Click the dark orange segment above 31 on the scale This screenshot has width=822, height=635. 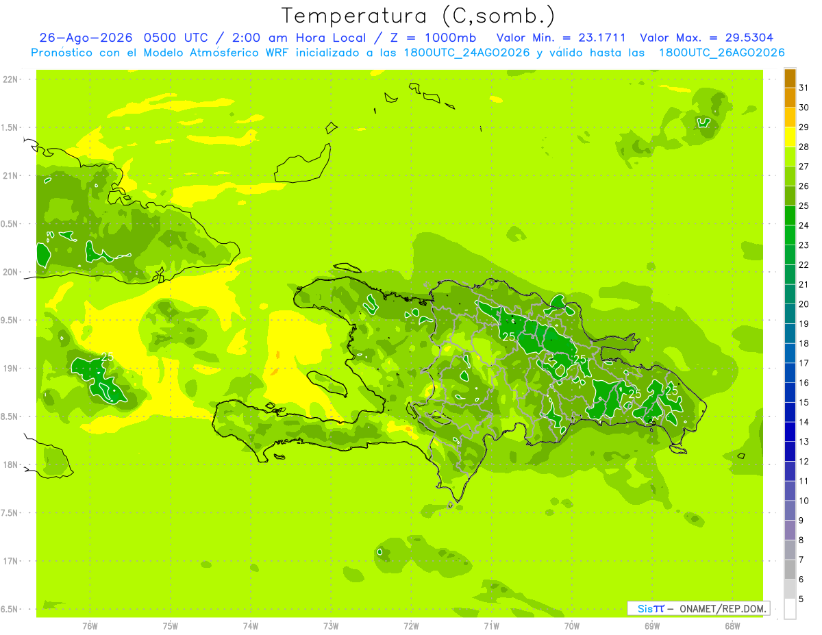tap(790, 78)
